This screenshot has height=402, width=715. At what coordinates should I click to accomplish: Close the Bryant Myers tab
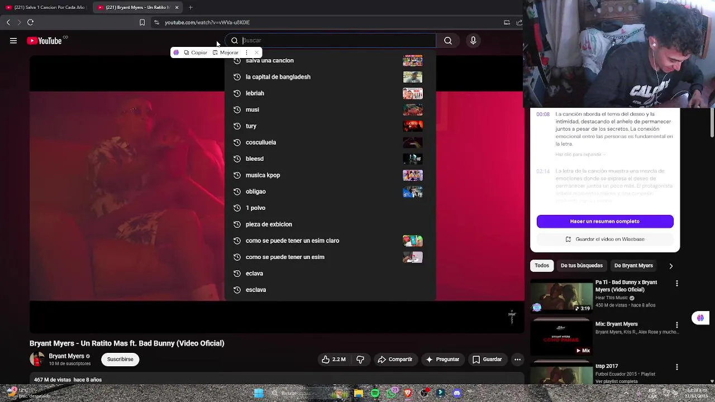[177, 7]
